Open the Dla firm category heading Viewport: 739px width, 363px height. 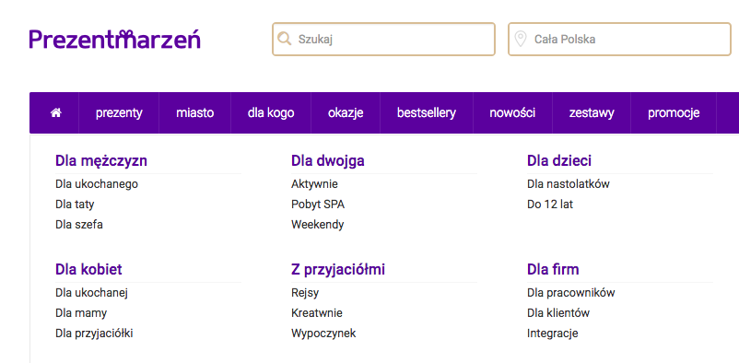click(x=553, y=270)
